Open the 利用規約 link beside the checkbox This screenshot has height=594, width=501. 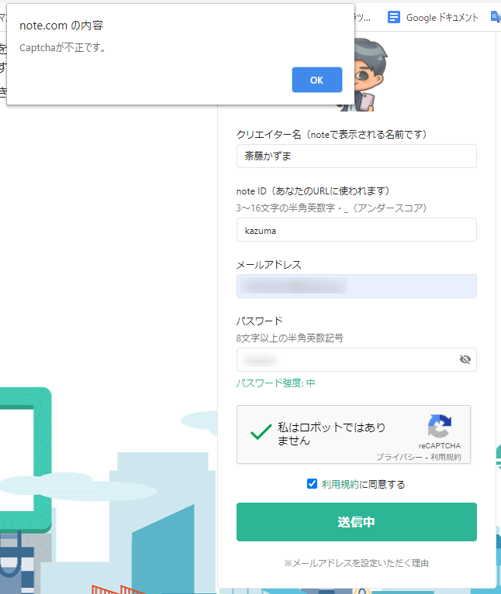pyautogui.click(x=340, y=484)
